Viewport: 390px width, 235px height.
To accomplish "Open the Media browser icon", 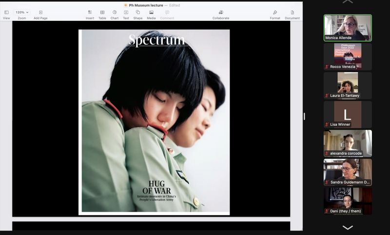I will coord(151,12).
